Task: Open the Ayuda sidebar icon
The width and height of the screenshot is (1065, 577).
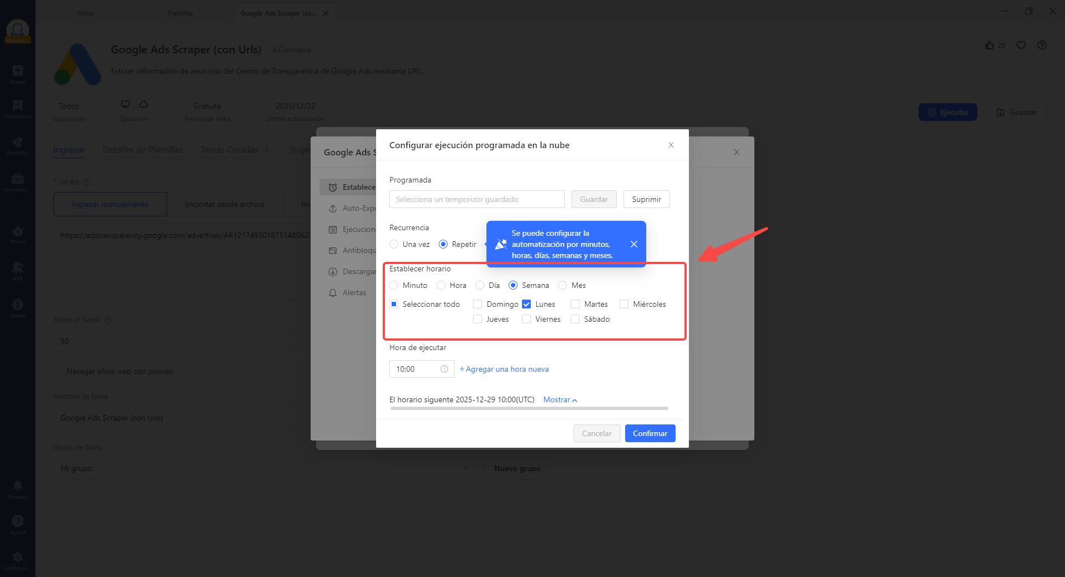Action: [18, 523]
